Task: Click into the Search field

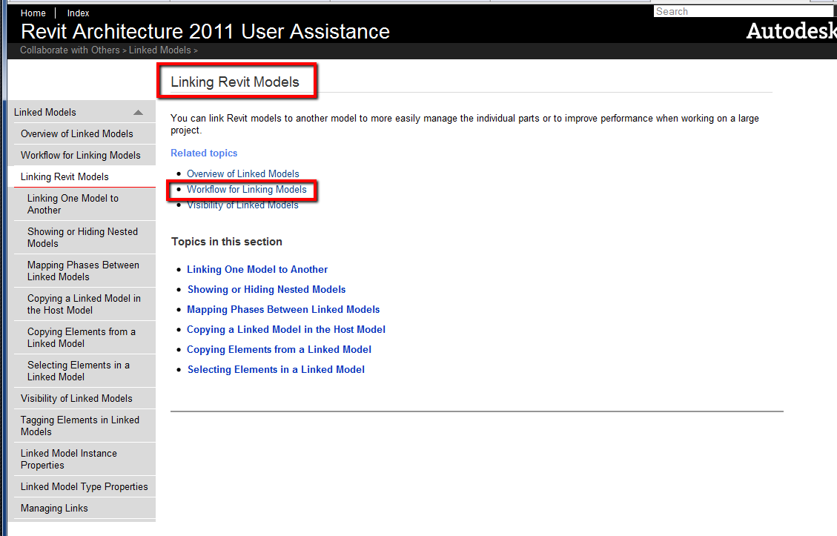Action: pyautogui.click(x=744, y=11)
